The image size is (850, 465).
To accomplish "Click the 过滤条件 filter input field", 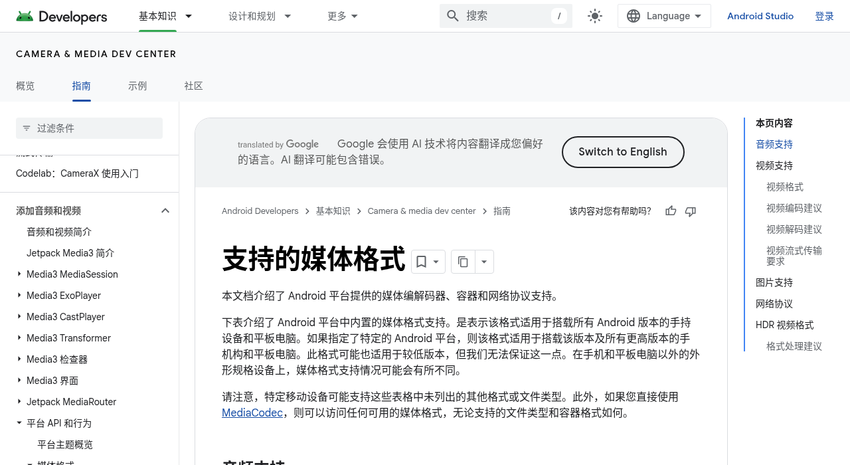I will (89, 128).
